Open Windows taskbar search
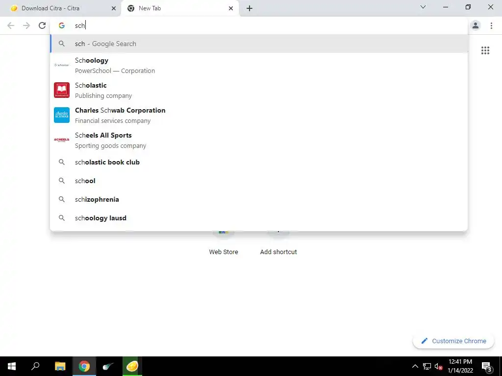 click(x=35, y=366)
